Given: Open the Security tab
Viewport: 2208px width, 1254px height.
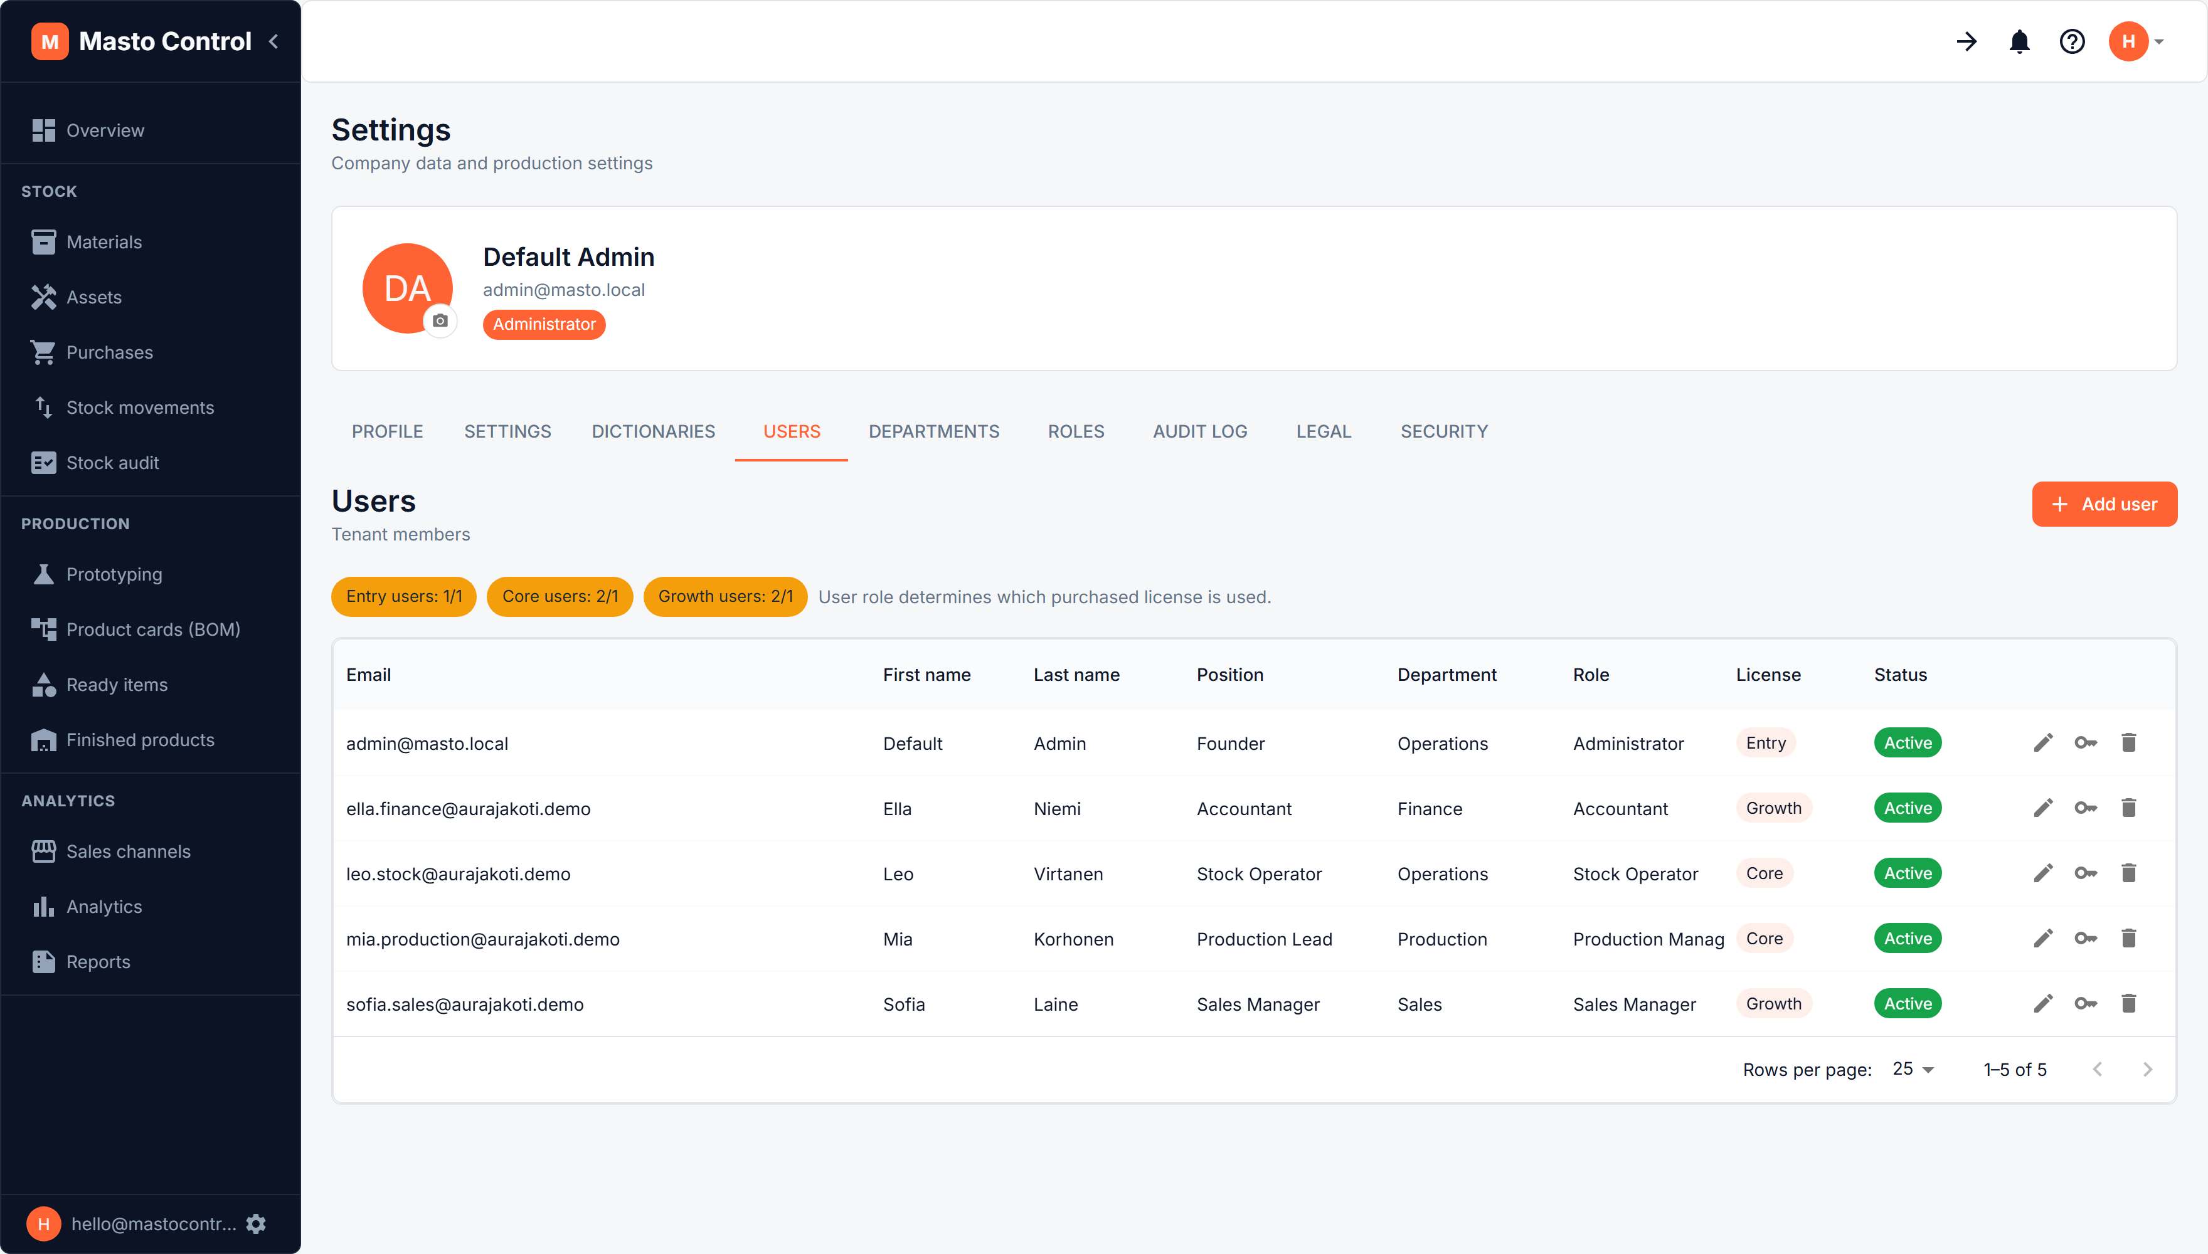Looking at the screenshot, I should (1444, 431).
